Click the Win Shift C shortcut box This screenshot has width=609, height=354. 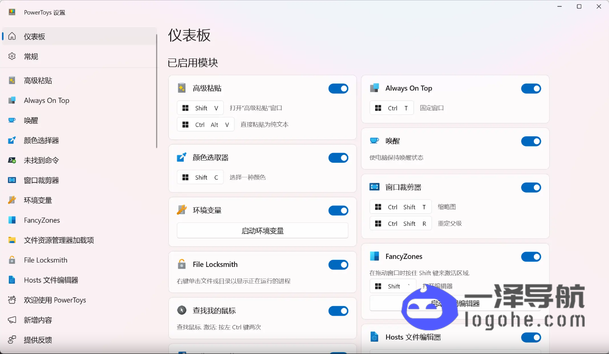[200, 177]
